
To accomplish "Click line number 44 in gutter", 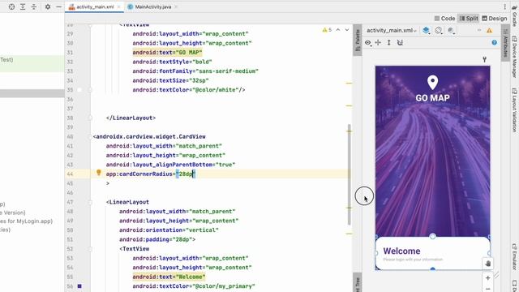I will coord(70,174).
